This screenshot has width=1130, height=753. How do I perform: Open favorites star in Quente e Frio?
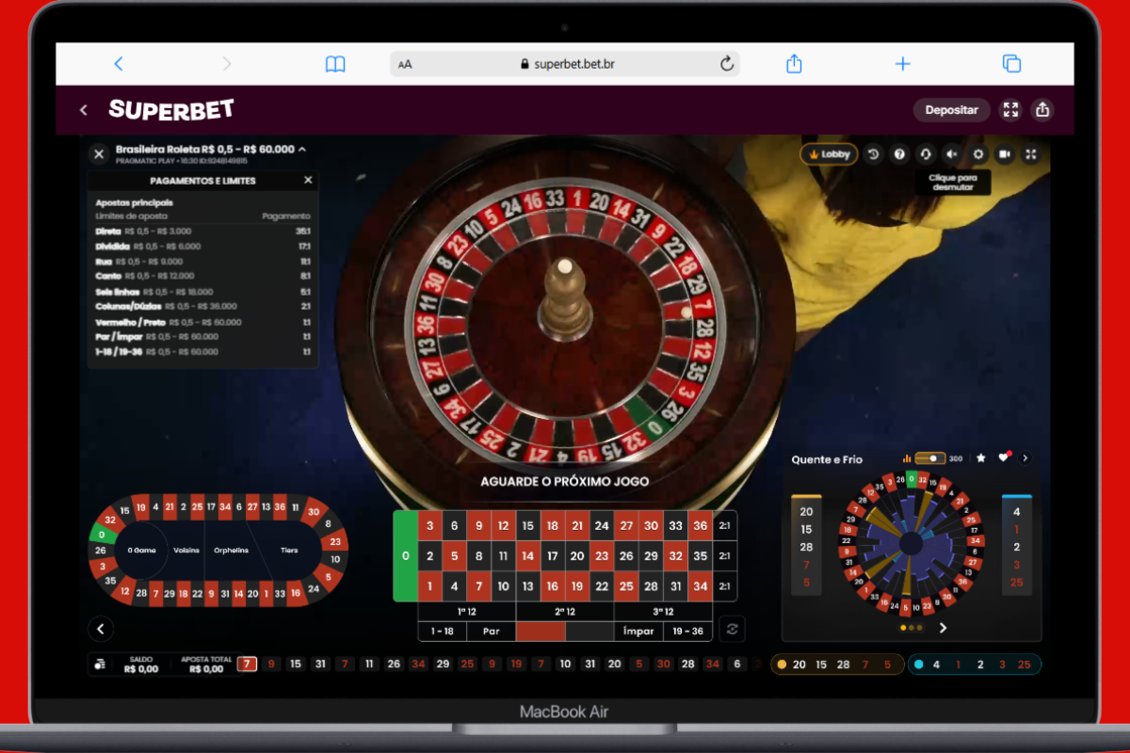[x=980, y=458]
